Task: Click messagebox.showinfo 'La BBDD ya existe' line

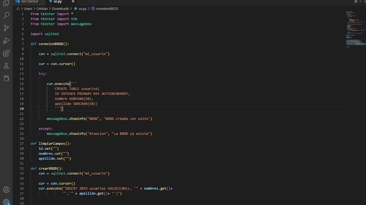Action: (x=100, y=134)
